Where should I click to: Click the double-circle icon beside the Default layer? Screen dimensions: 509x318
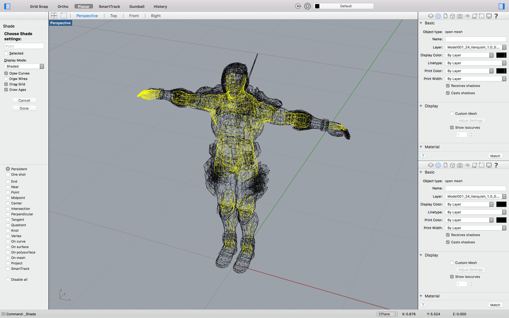tap(307, 6)
